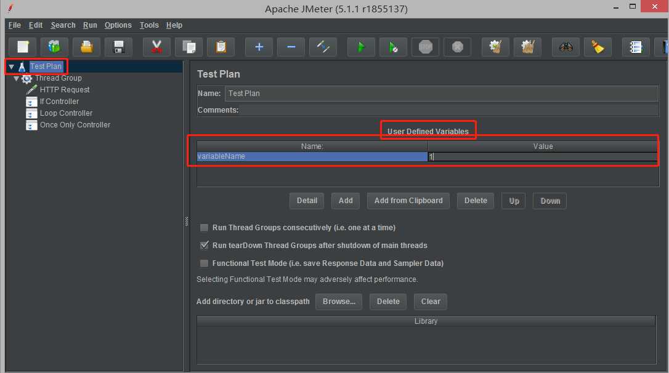The height and width of the screenshot is (373, 669).
Task: Click the Open file folder icon
Action: (x=87, y=47)
